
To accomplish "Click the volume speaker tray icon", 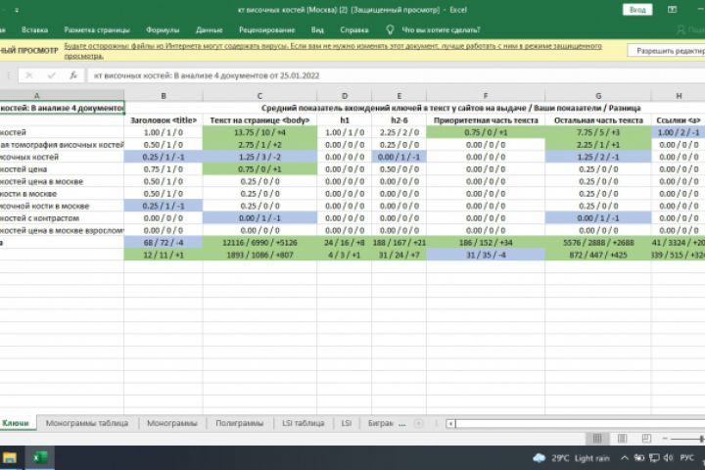I will (668, 458).
